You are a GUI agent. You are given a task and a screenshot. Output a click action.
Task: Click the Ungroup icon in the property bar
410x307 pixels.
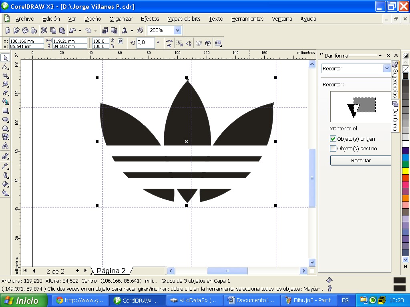pyautogui.click(x=180, y=43)
